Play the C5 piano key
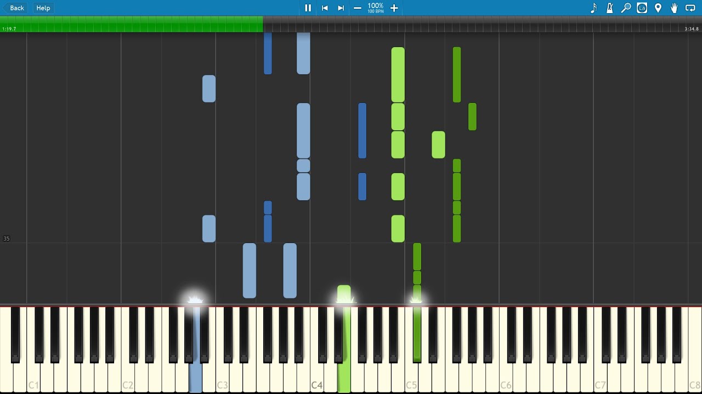The height and width of the screenshot is (394, 702). (411, 378)
